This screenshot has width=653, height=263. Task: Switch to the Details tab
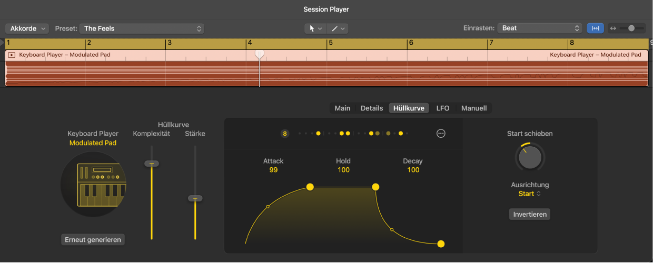372,108
